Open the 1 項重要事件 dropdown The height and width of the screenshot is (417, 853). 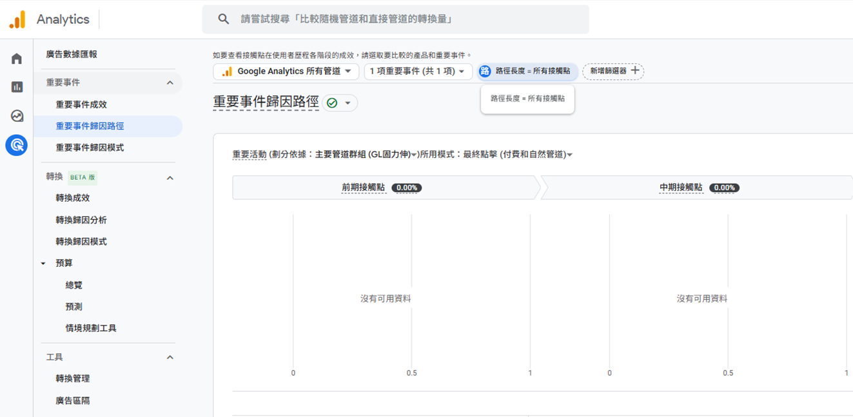(418, 71)
